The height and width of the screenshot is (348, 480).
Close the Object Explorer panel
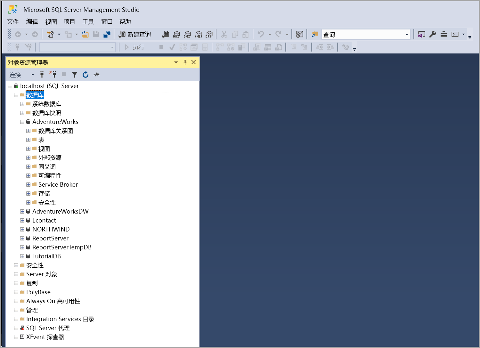193,62
